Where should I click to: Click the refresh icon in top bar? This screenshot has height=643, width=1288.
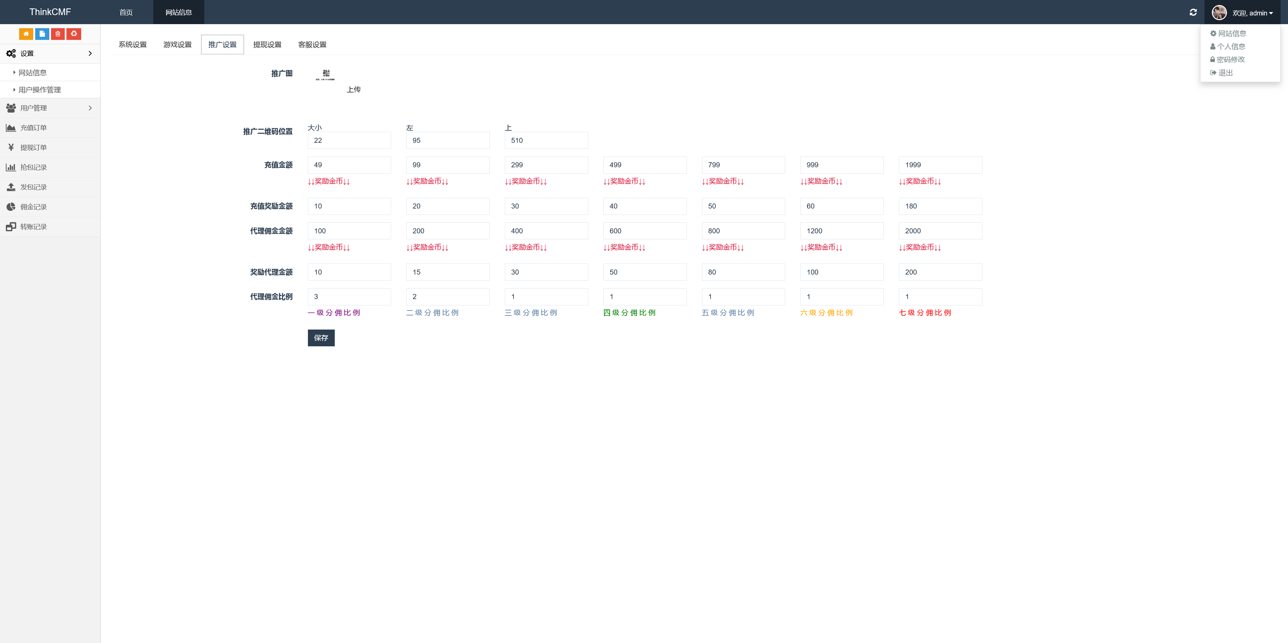(1193, 12)
